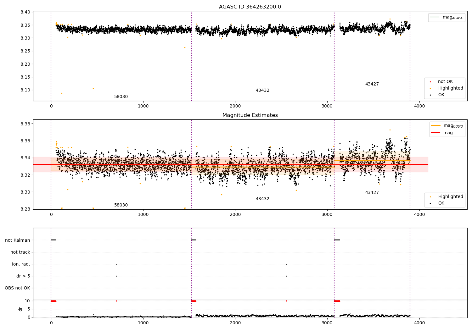Click the 8.40 y-axis tick of top plot

pos(25,12)
